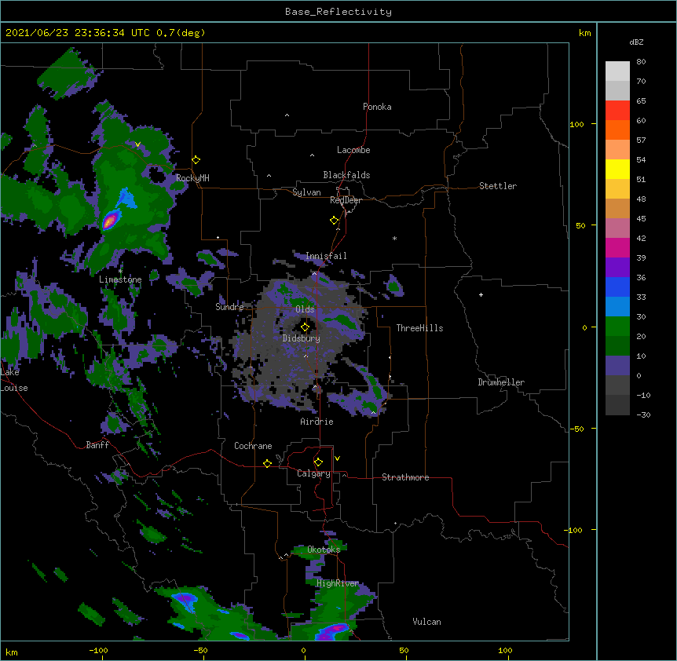The height and width of the screenshot is (661, 677).
Task: Select the Stettler city label
Action: point(498,186)
